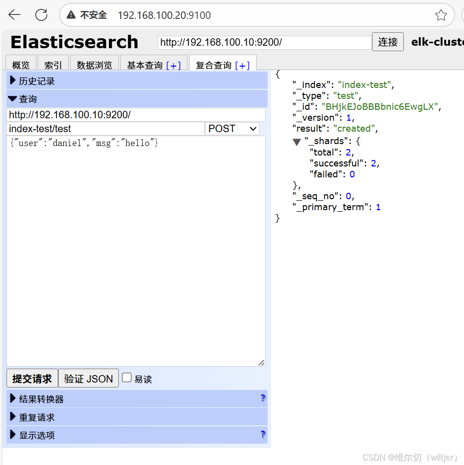Open help icon for 结果转换器
This screenshot has height=465, width=464.
263,397
